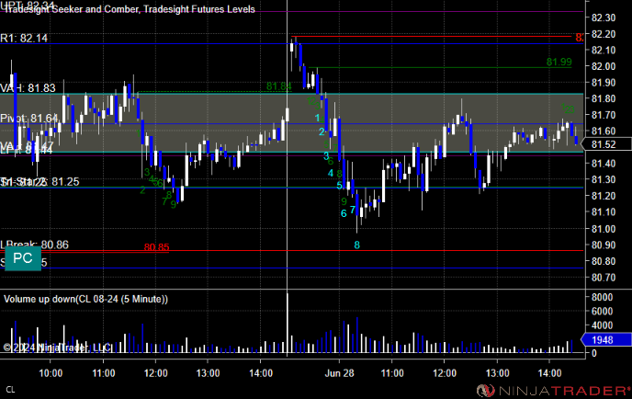
Task: Click the 8000 volume axis label
Action: [x=603, y=297]
